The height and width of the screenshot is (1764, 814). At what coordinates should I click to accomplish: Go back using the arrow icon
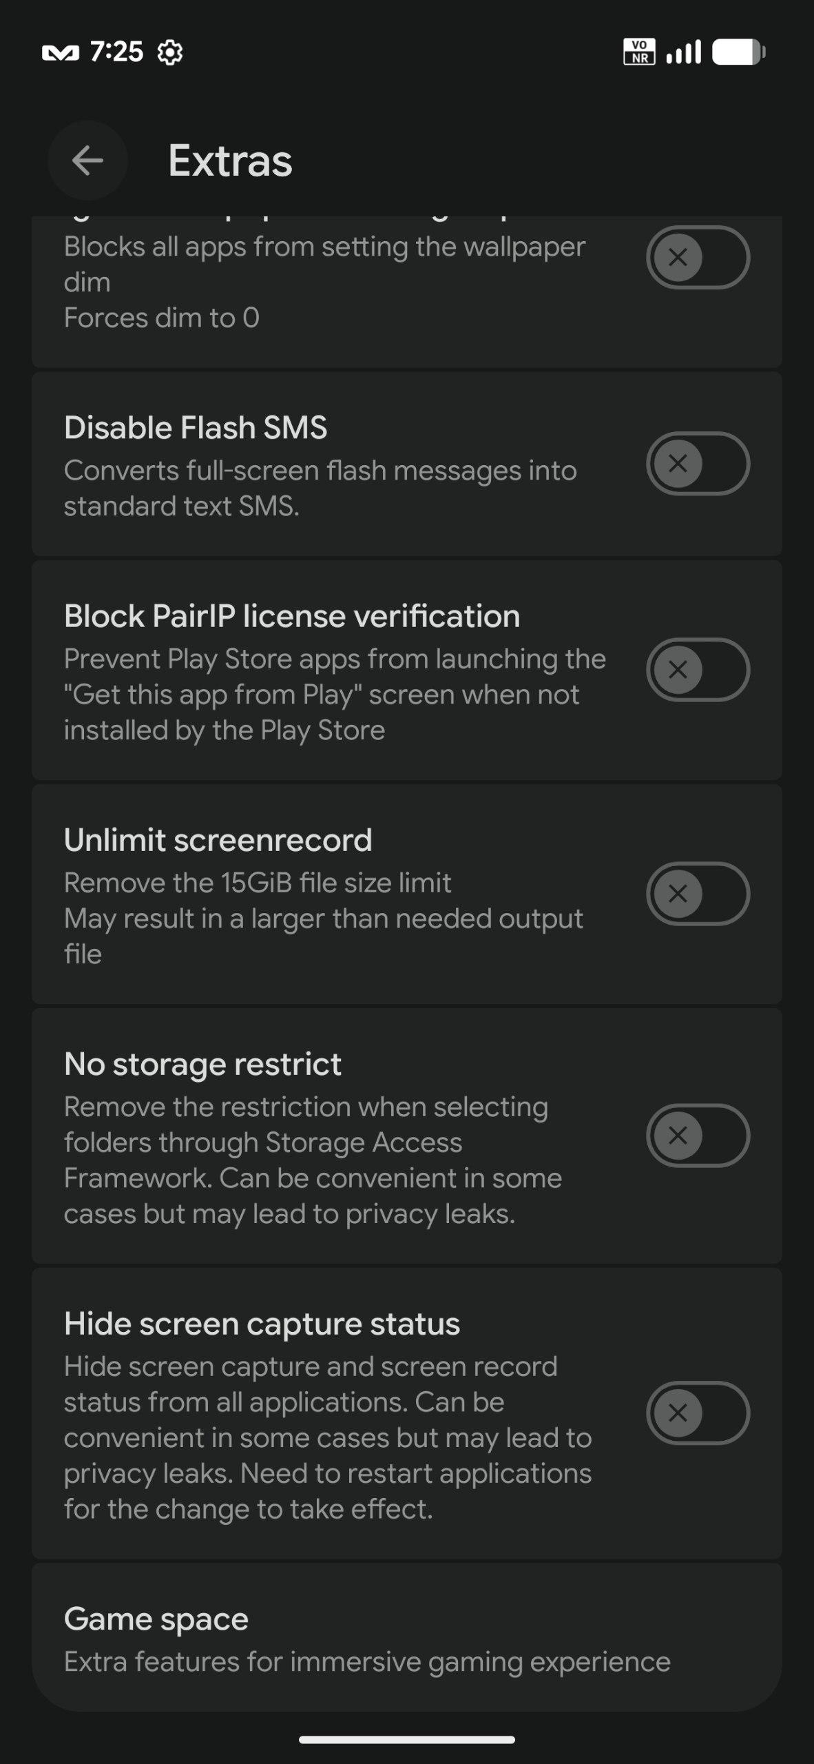pos(87,161)
